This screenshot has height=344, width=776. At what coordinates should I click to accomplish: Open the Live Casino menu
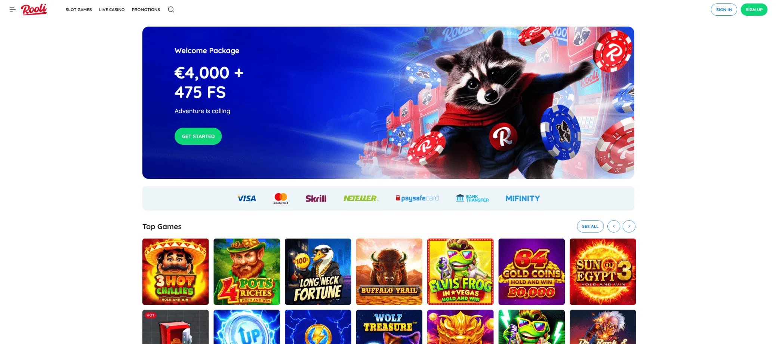click(x=112, y=10)
